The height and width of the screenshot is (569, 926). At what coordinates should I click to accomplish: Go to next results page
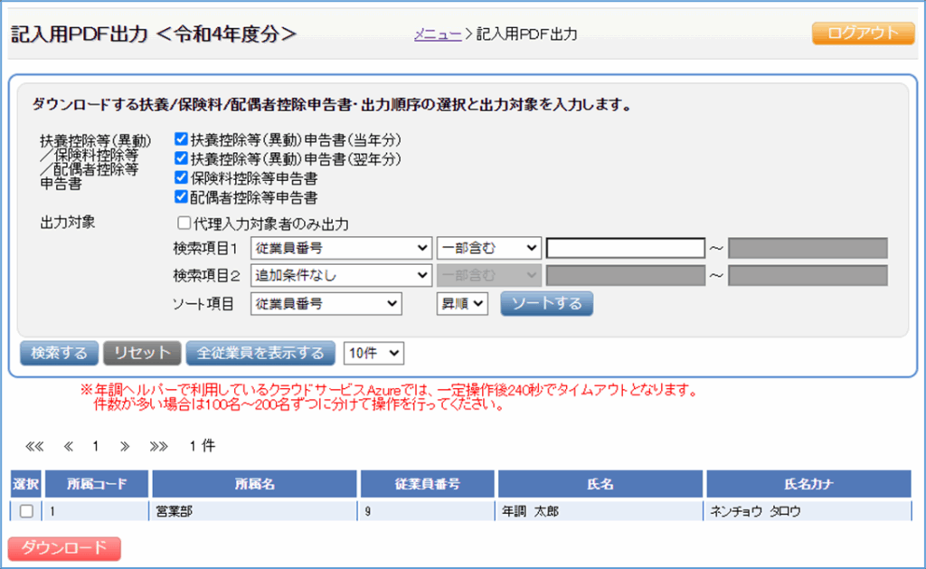[125, 446]
